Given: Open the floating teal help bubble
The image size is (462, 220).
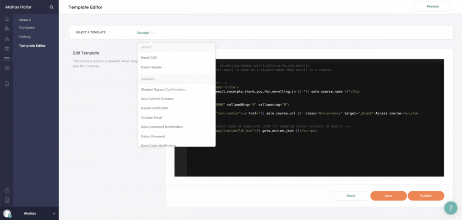Looking at the screenshot, I should click(x=451, y=208).
